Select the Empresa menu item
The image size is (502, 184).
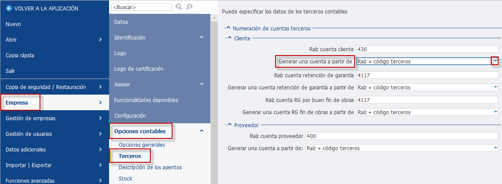[54, 102]
